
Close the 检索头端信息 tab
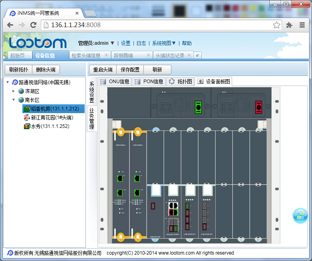[x=106, y=55]
